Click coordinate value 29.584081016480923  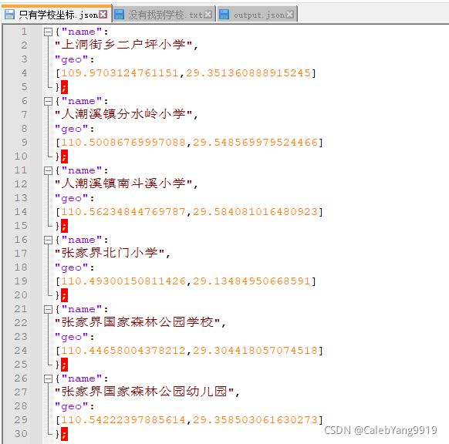coord(255,212)
